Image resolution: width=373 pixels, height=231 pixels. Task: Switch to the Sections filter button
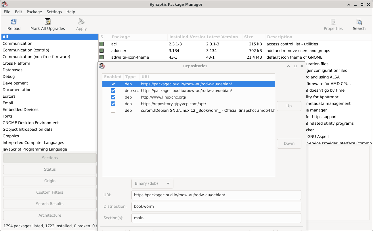(50, 158)
